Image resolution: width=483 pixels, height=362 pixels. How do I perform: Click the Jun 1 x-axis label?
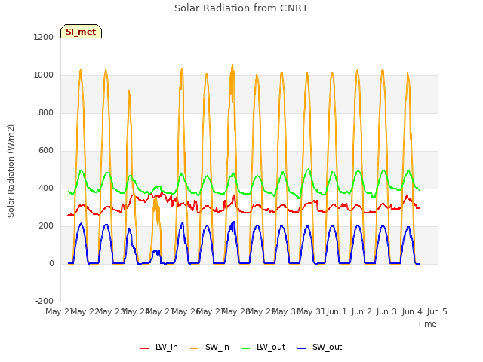tap(337, 311)
